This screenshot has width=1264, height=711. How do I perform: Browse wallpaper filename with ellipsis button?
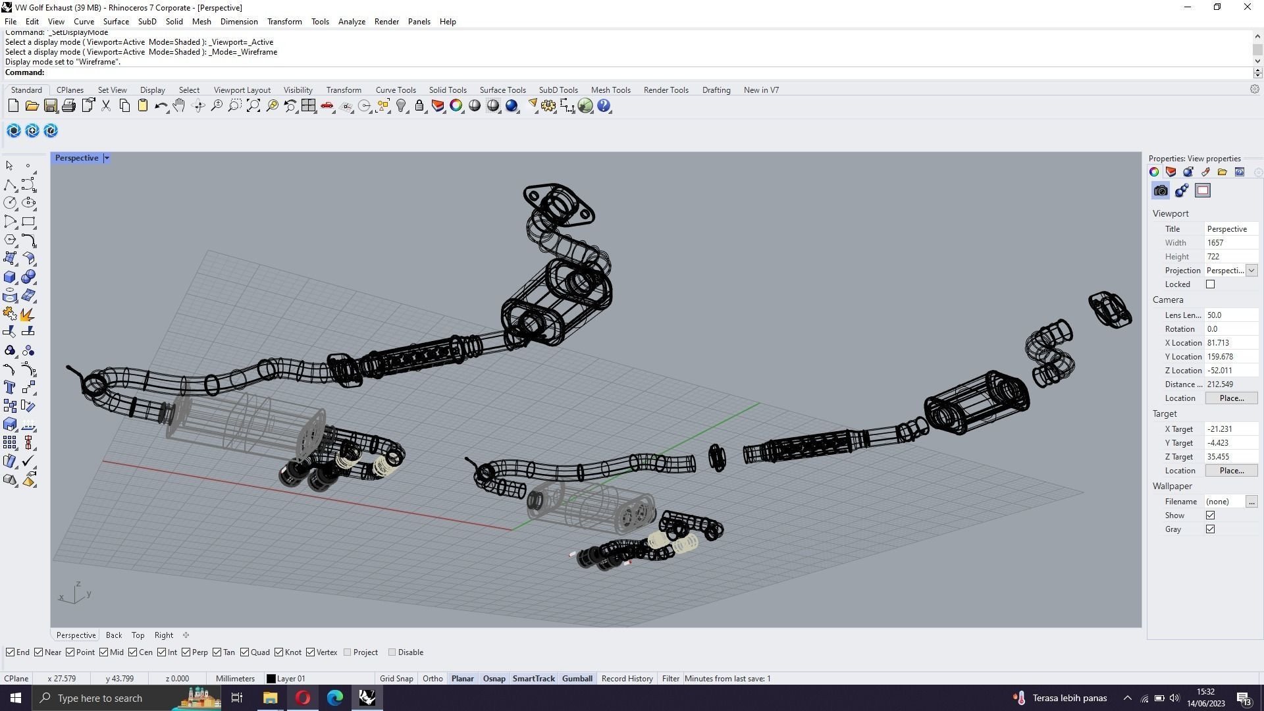(x=1251, y=502)
